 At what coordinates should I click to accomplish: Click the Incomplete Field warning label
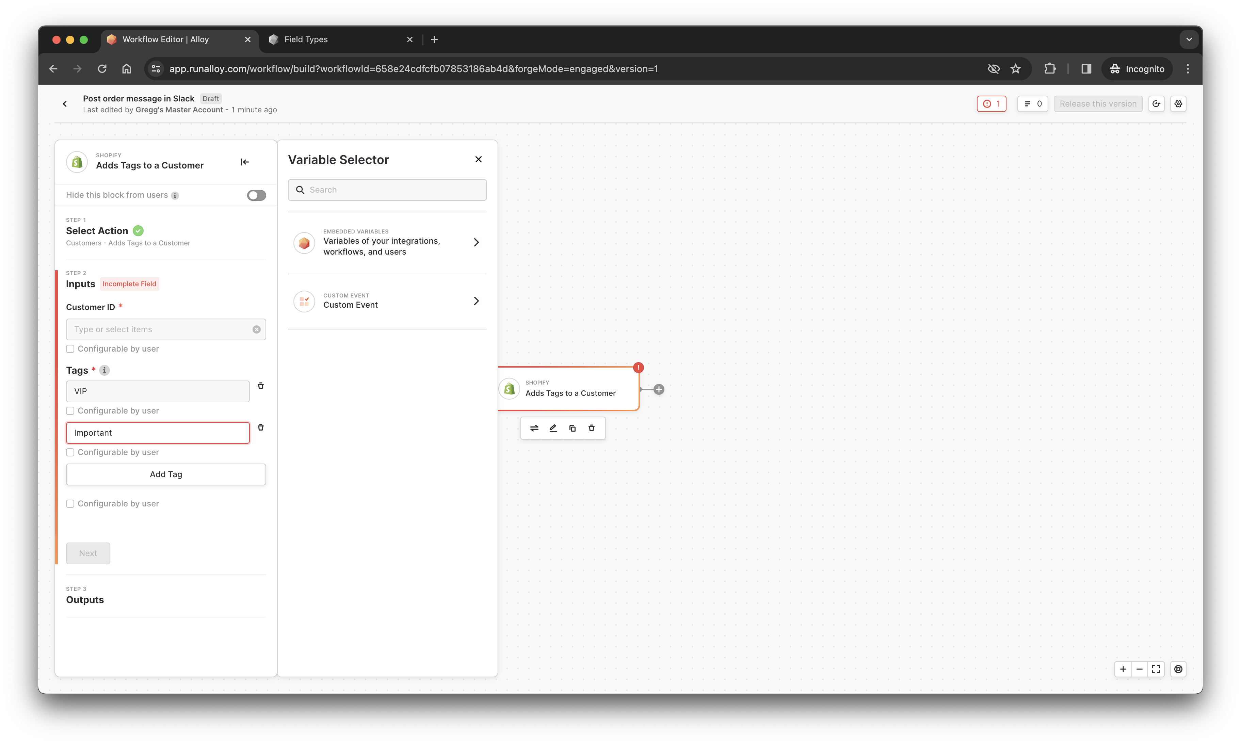[129, 284]
